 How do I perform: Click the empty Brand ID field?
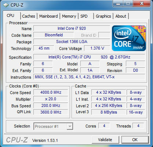pos(104,35)
